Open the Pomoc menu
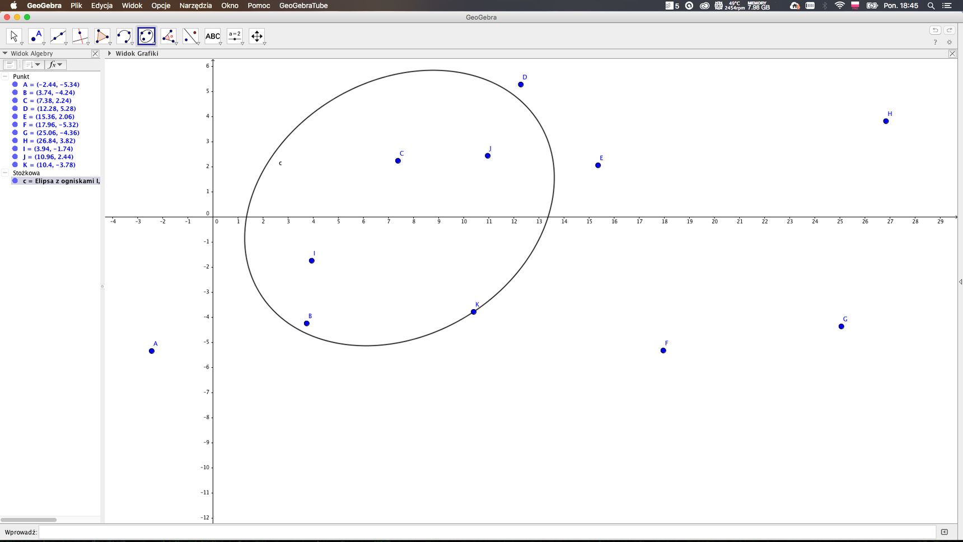 click(259, 6)
